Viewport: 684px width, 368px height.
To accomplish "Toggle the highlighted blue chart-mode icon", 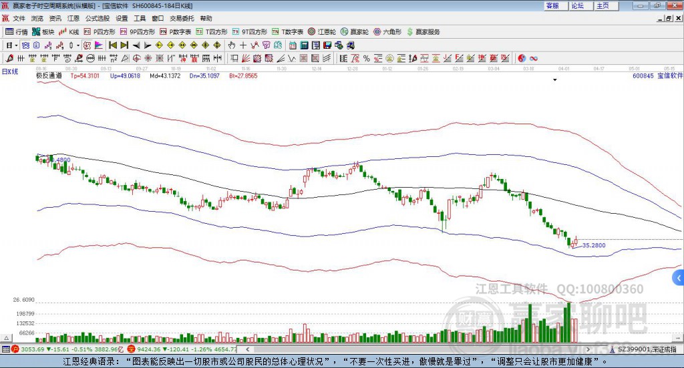I will pos(26,45).
